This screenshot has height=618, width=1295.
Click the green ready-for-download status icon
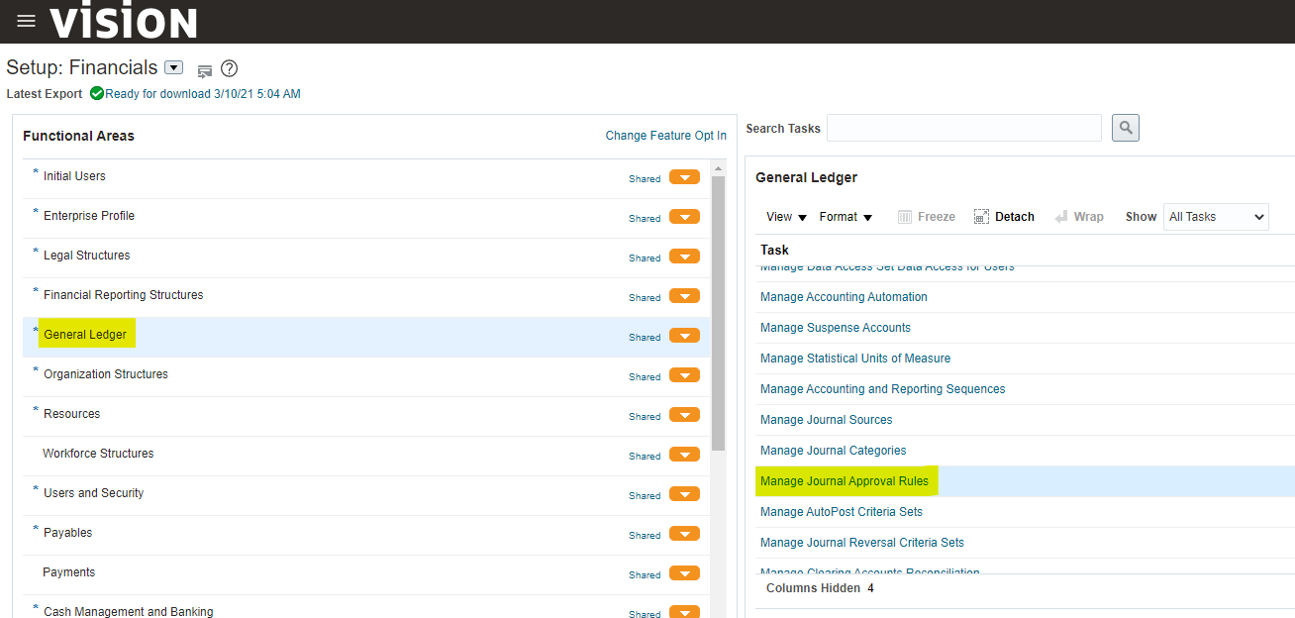point(96,94)
